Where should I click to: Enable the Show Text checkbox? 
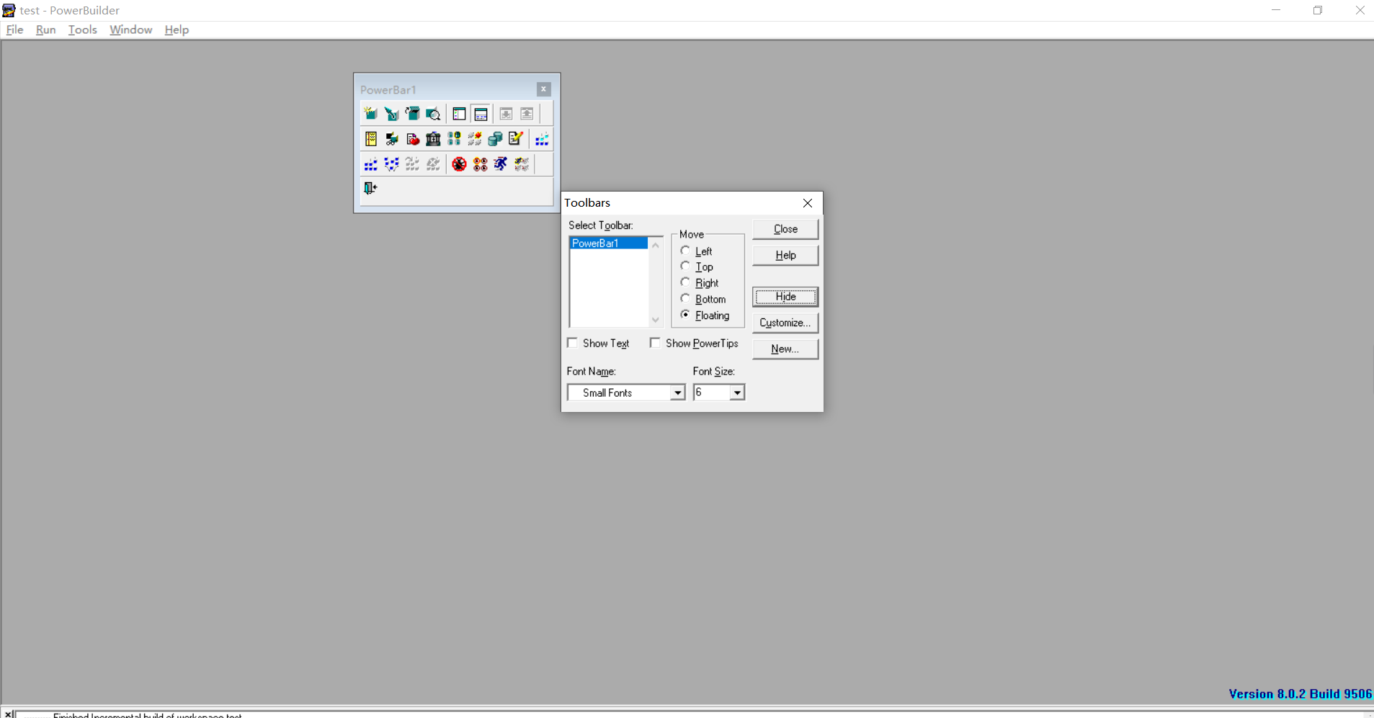coord(573,343)
